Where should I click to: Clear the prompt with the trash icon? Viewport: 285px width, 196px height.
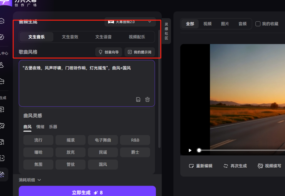pos(147,99)
